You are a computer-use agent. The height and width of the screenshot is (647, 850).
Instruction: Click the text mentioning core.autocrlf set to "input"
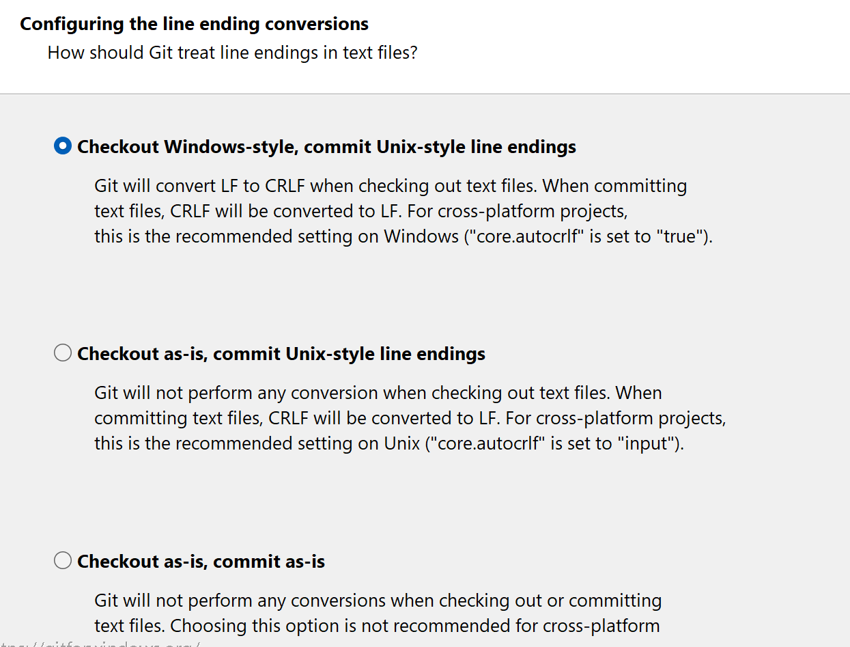(389, 443)
